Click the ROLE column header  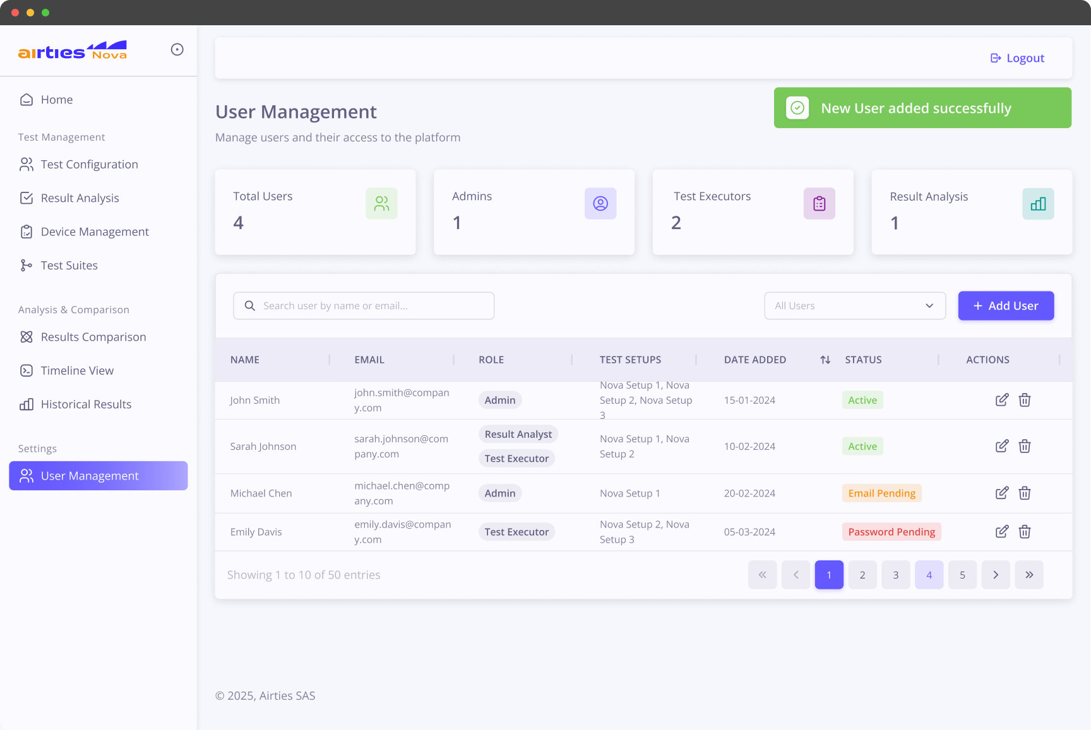point(491,360)
